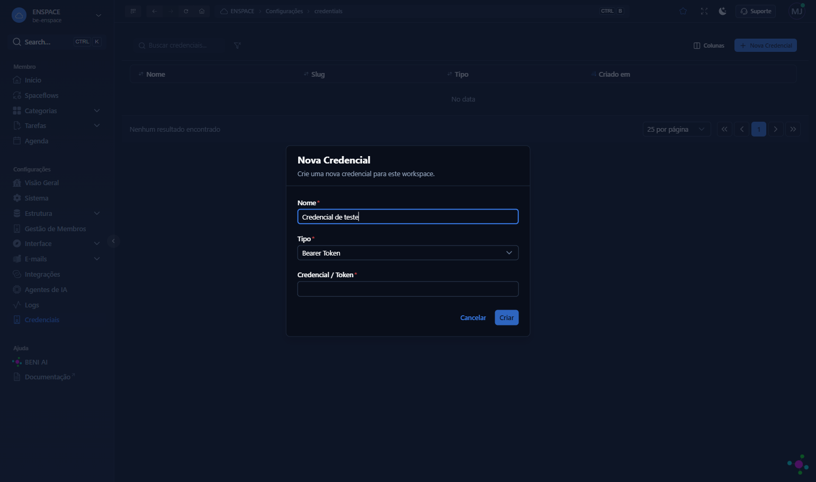Image resolution: width=816 pixels, height=482 pixels.
Task: Open Spaceflows in sidebar
Action: [41, 95]
